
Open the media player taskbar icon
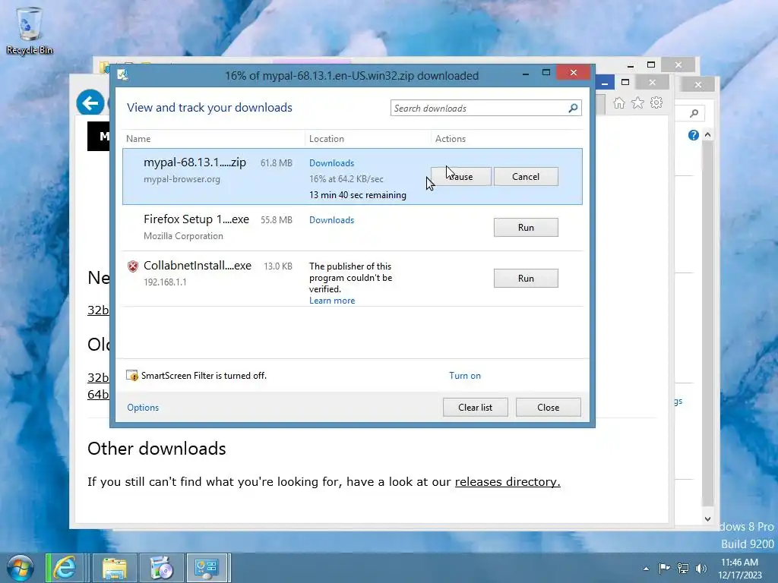click(161, 568)
